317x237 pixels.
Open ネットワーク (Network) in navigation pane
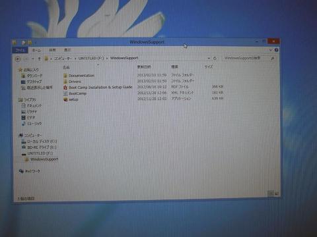pos(32,171)
